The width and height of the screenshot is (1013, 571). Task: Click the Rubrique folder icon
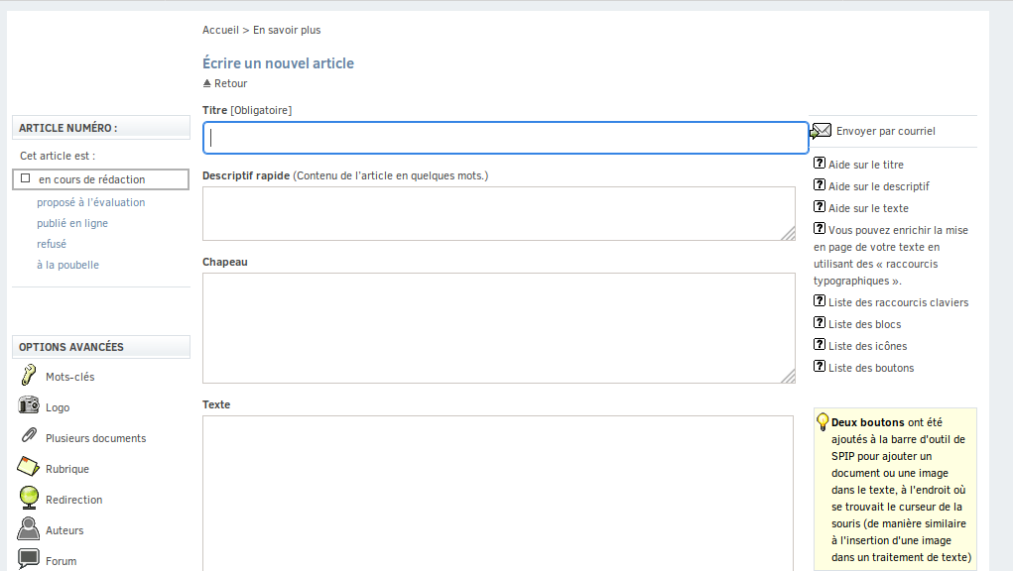click(x=29, y=466)
